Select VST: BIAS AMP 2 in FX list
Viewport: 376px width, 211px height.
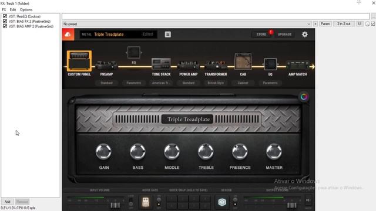click(31, 26)
